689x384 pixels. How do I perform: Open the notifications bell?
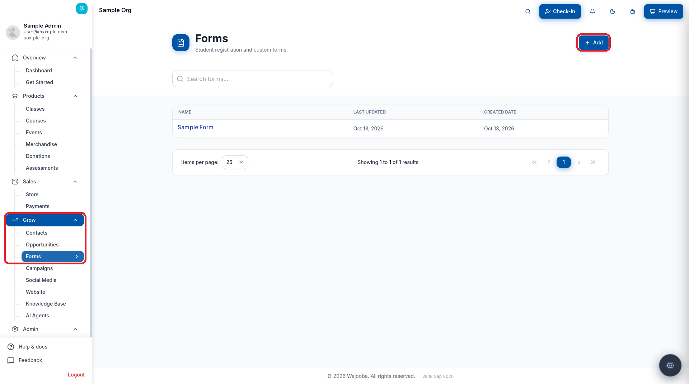coord(592,11)
